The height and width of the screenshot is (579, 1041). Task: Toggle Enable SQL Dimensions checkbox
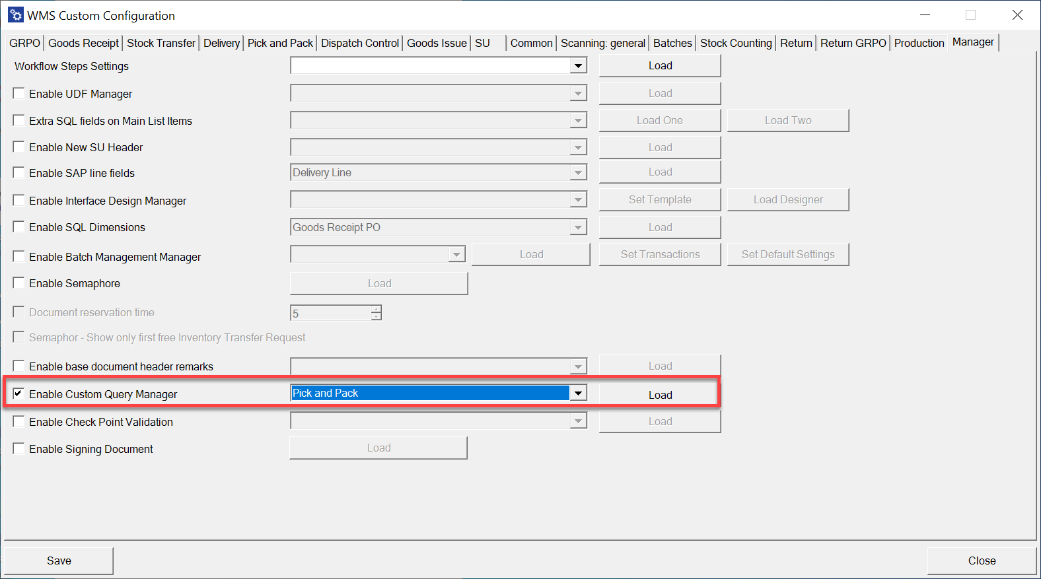(19, 227)
